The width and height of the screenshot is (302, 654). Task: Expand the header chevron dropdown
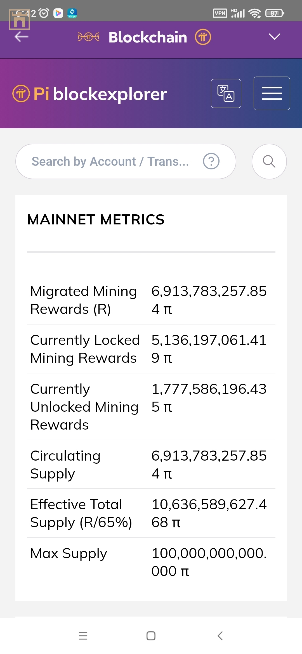pos(274,37)
